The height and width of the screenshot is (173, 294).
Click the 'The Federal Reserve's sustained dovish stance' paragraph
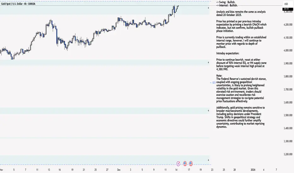(x=241, y=90)
